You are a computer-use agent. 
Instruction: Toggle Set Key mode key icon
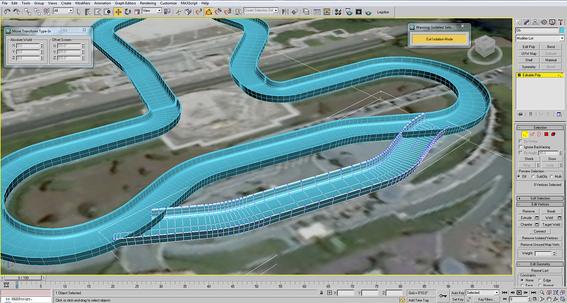click(x=443, y=296)
